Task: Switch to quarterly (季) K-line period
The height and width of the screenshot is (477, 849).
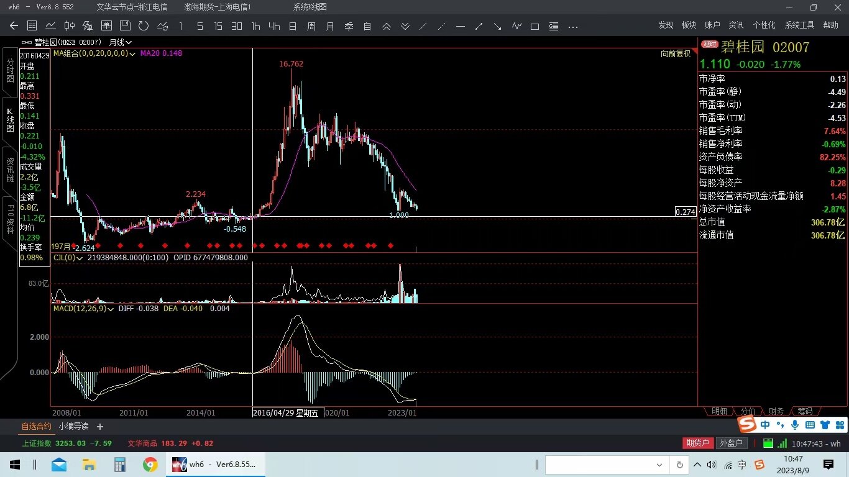Action: (349, 26)
